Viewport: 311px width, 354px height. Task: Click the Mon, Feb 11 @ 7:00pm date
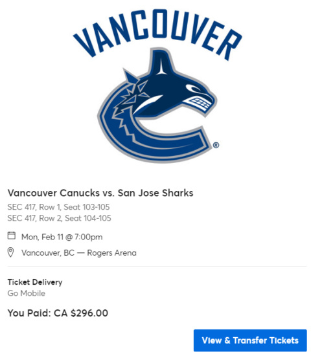[62, 237]
